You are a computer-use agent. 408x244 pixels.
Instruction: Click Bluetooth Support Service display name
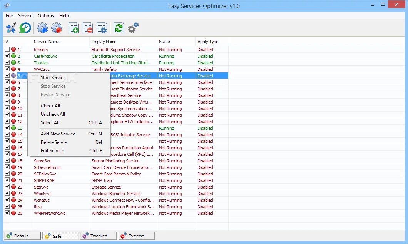(116, 49)
